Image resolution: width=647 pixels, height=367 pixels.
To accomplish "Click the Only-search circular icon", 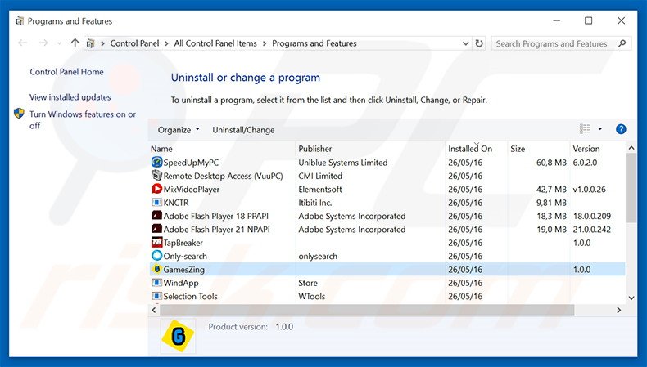I will (x=157, y=256).
